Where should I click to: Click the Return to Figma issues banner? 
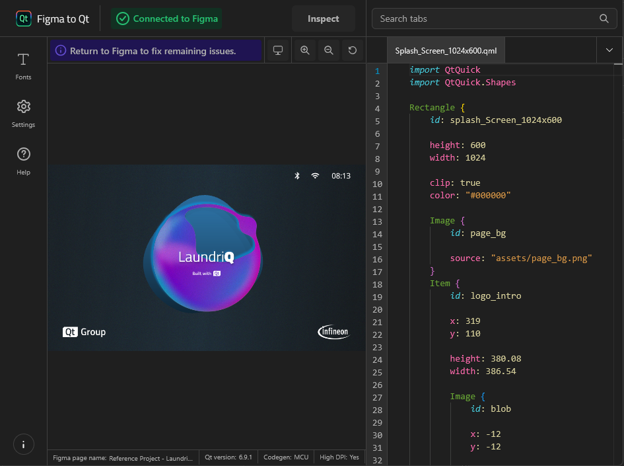(x=155, y=50)
